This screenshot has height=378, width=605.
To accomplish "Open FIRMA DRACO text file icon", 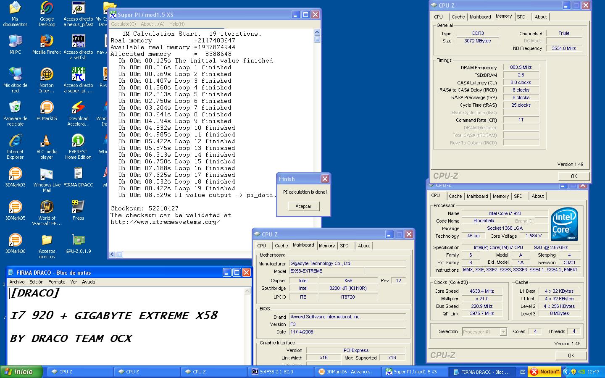I will pos(79,177).
